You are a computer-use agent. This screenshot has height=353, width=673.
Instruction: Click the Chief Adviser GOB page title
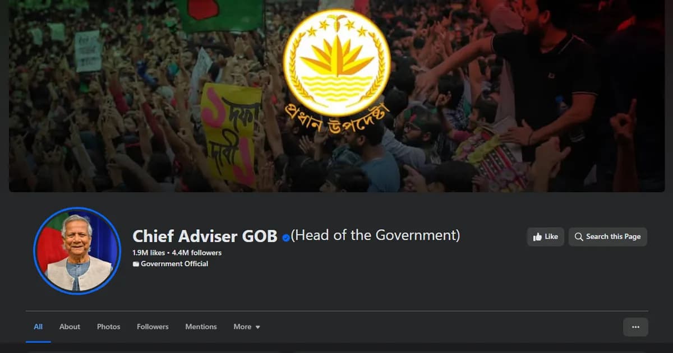(x=205, y=236)
